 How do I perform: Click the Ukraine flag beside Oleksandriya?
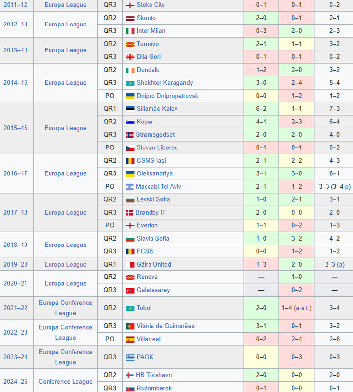[x=130, y=174]
